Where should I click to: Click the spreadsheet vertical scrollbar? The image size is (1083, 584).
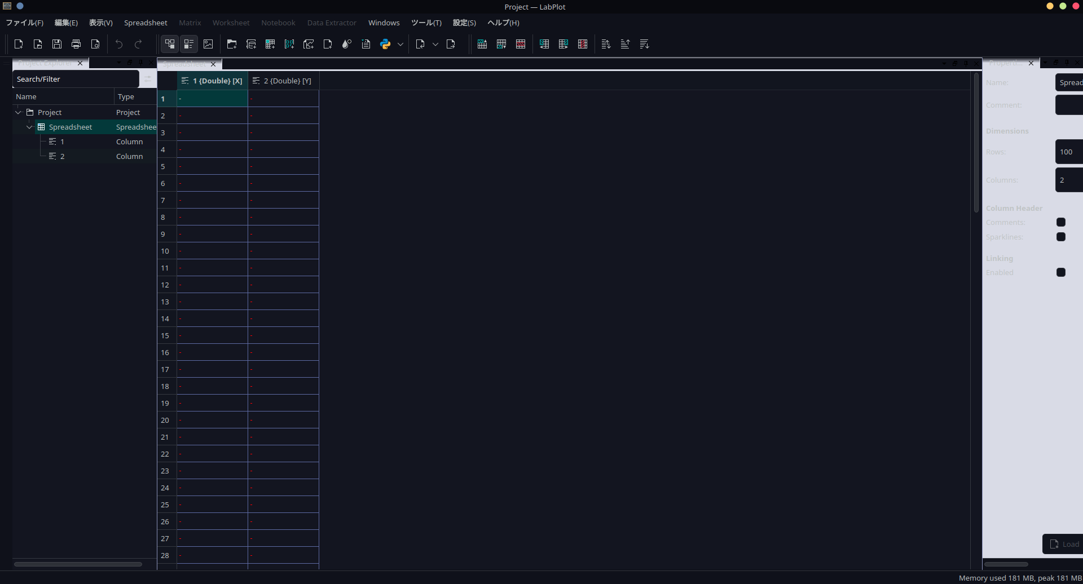coord(976,143)
